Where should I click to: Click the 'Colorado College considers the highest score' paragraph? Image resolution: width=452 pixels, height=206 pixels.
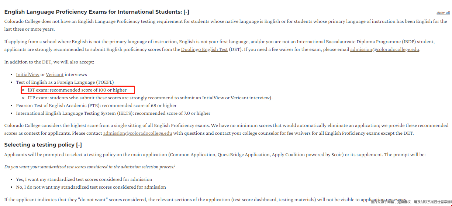pos(227,130)
